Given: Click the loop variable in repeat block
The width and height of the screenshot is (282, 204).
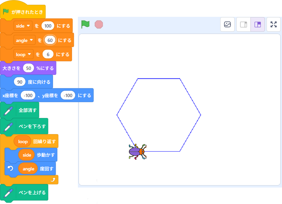Looking at the screenshot, I should click(x=23, y=141).
